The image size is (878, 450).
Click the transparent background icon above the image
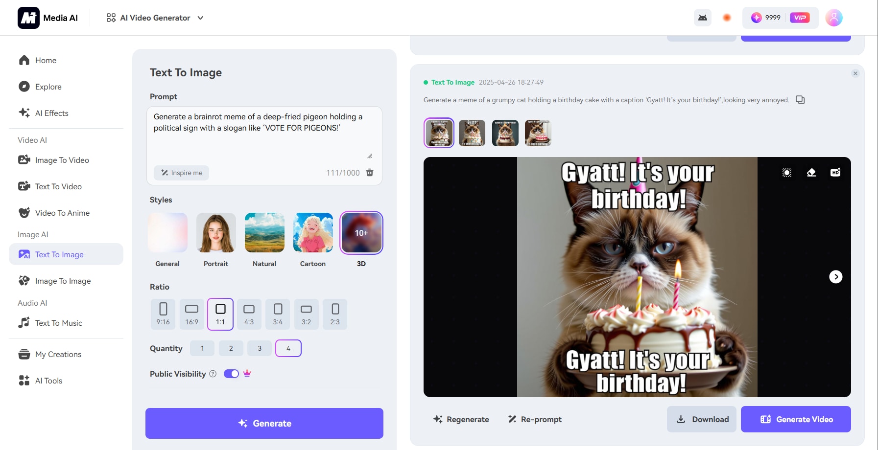coord(786,172)
